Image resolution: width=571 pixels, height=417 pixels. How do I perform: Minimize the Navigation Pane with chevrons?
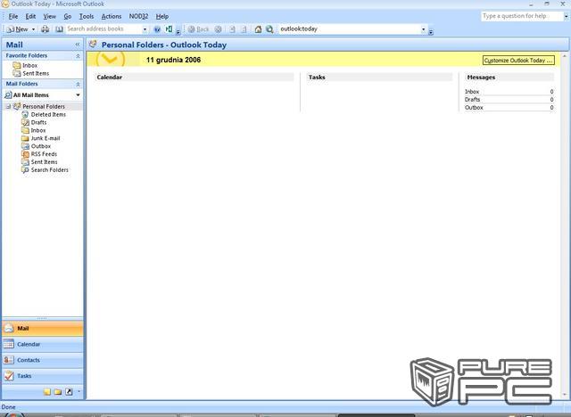click(x=78, y=45)
